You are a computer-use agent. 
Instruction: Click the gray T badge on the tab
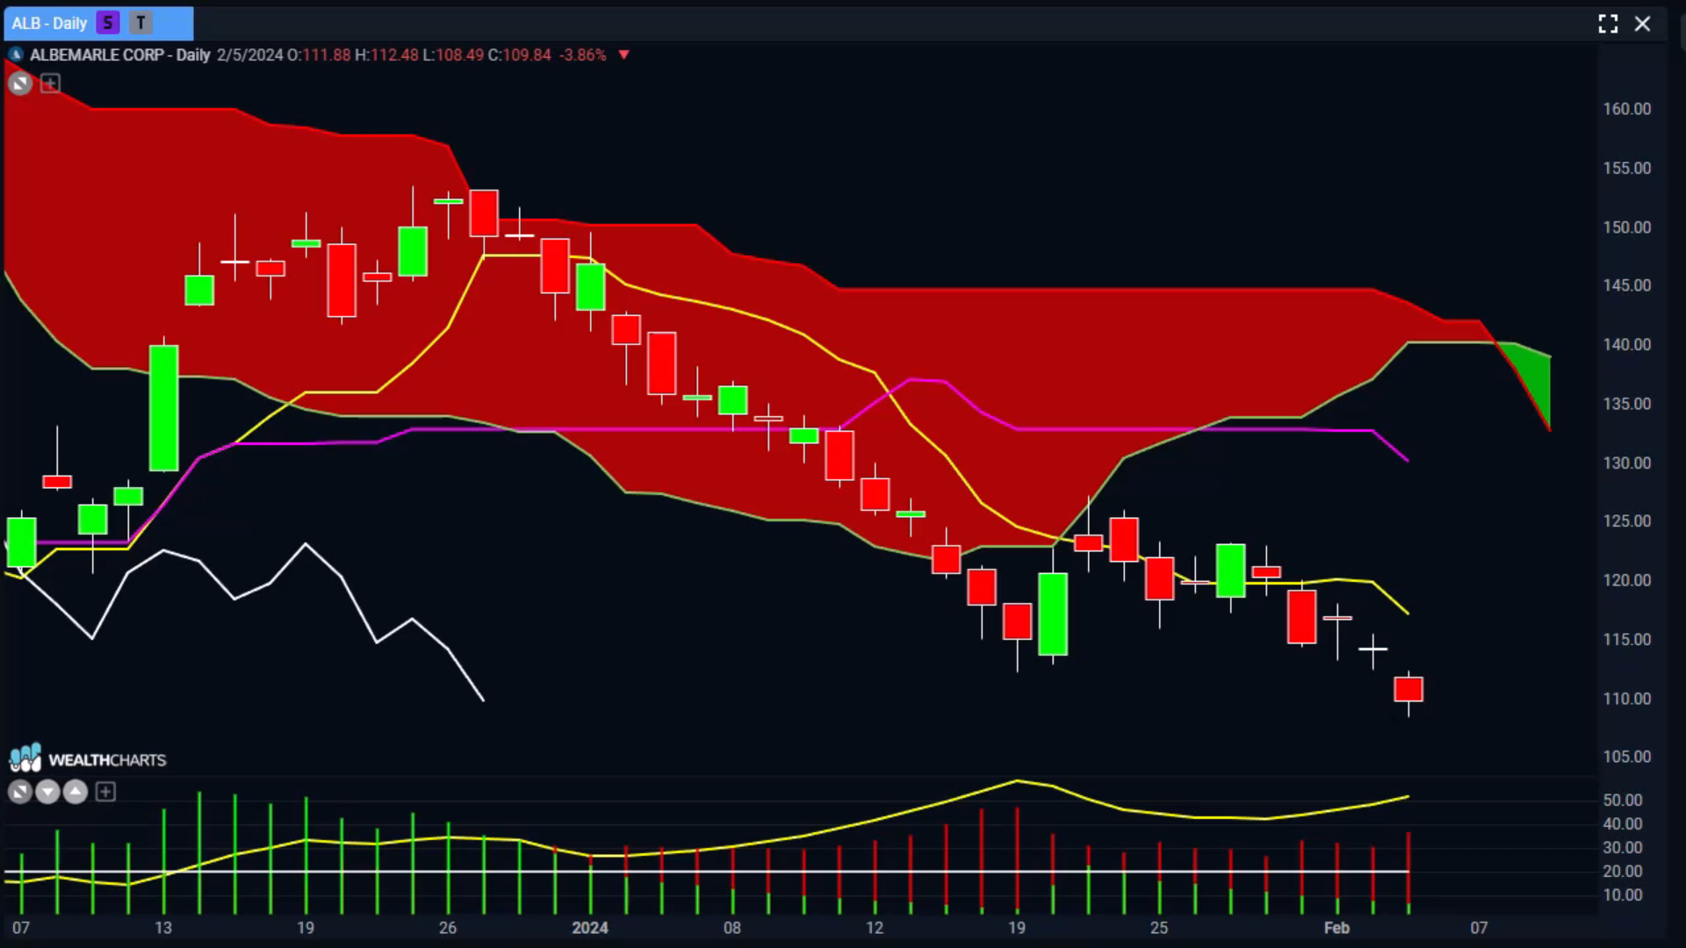coord(140,23)
